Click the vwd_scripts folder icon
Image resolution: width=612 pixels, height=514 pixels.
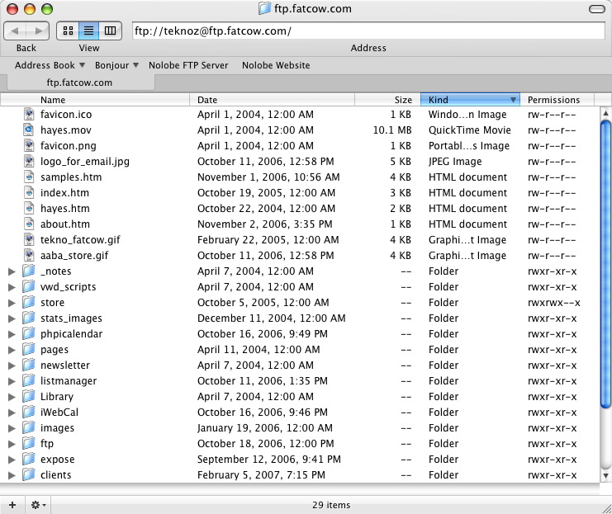coord(28,286)
